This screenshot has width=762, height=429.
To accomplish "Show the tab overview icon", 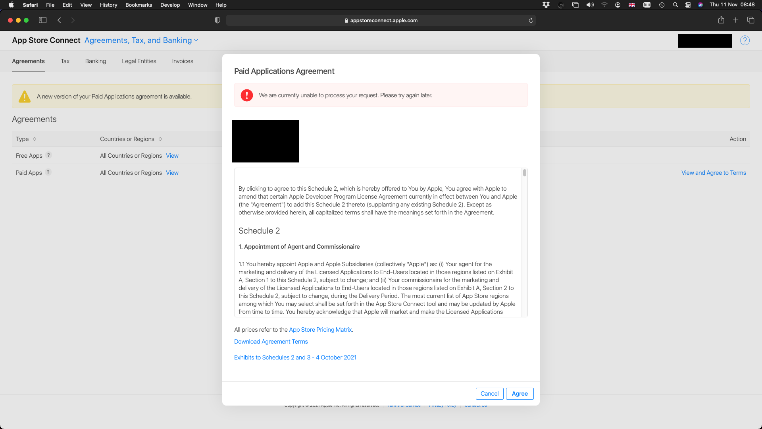I will pos(750,20).
